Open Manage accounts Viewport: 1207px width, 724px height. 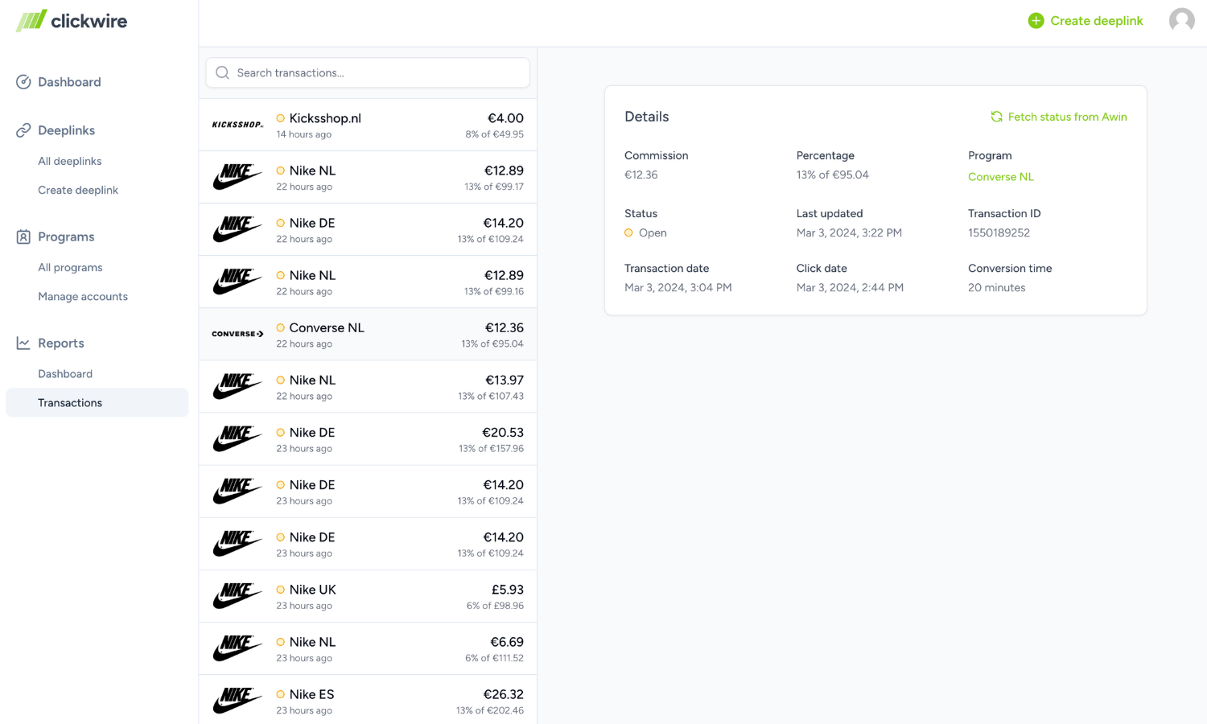click(83, 296)
